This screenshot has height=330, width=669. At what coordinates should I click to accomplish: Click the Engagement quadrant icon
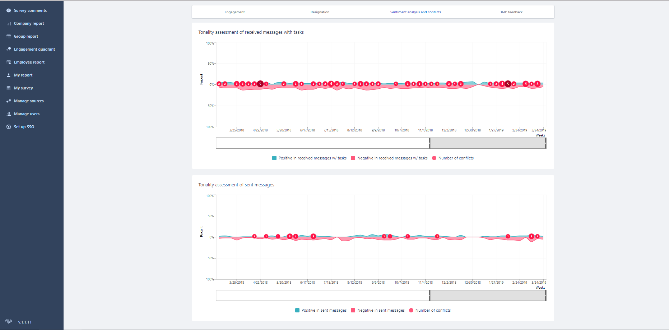(9, 49)
